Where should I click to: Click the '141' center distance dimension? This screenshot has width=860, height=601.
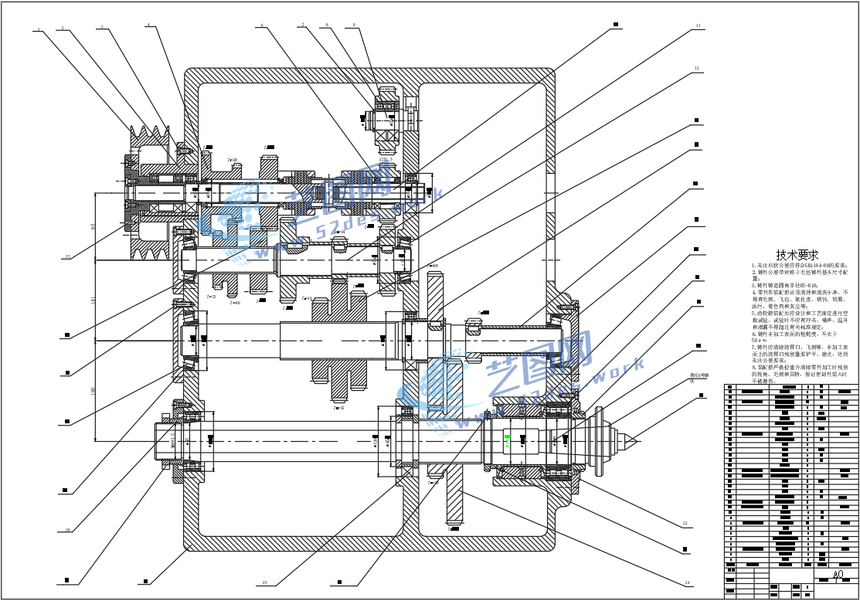(93, 300)
